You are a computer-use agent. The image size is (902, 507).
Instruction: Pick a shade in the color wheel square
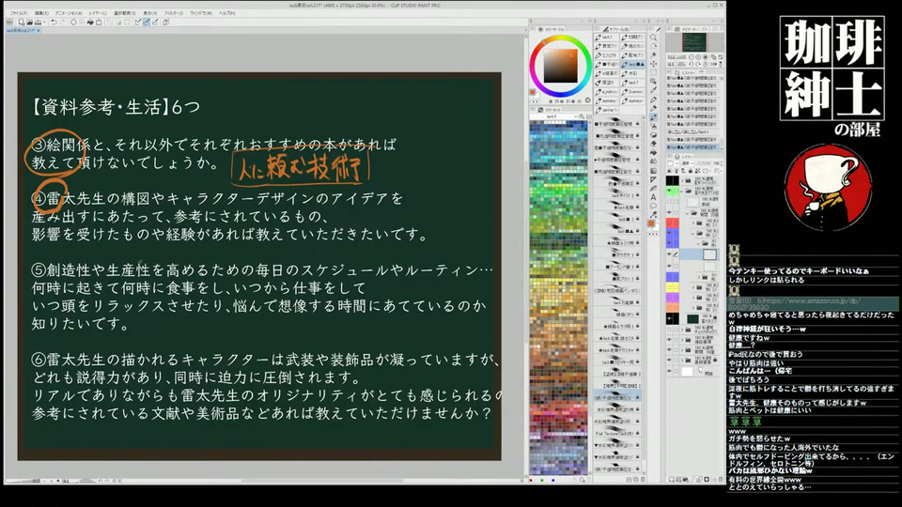click(x=561, y=66)
